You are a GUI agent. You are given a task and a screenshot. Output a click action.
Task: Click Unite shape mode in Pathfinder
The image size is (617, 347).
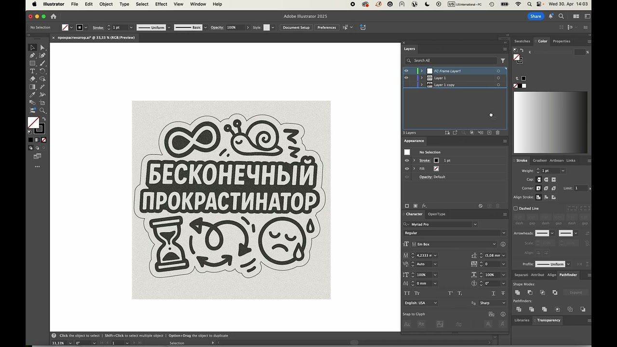(517, 293)
